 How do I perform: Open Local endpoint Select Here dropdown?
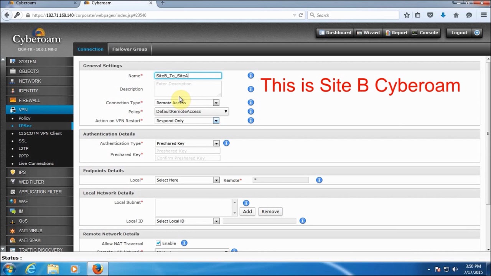point(187,180)
